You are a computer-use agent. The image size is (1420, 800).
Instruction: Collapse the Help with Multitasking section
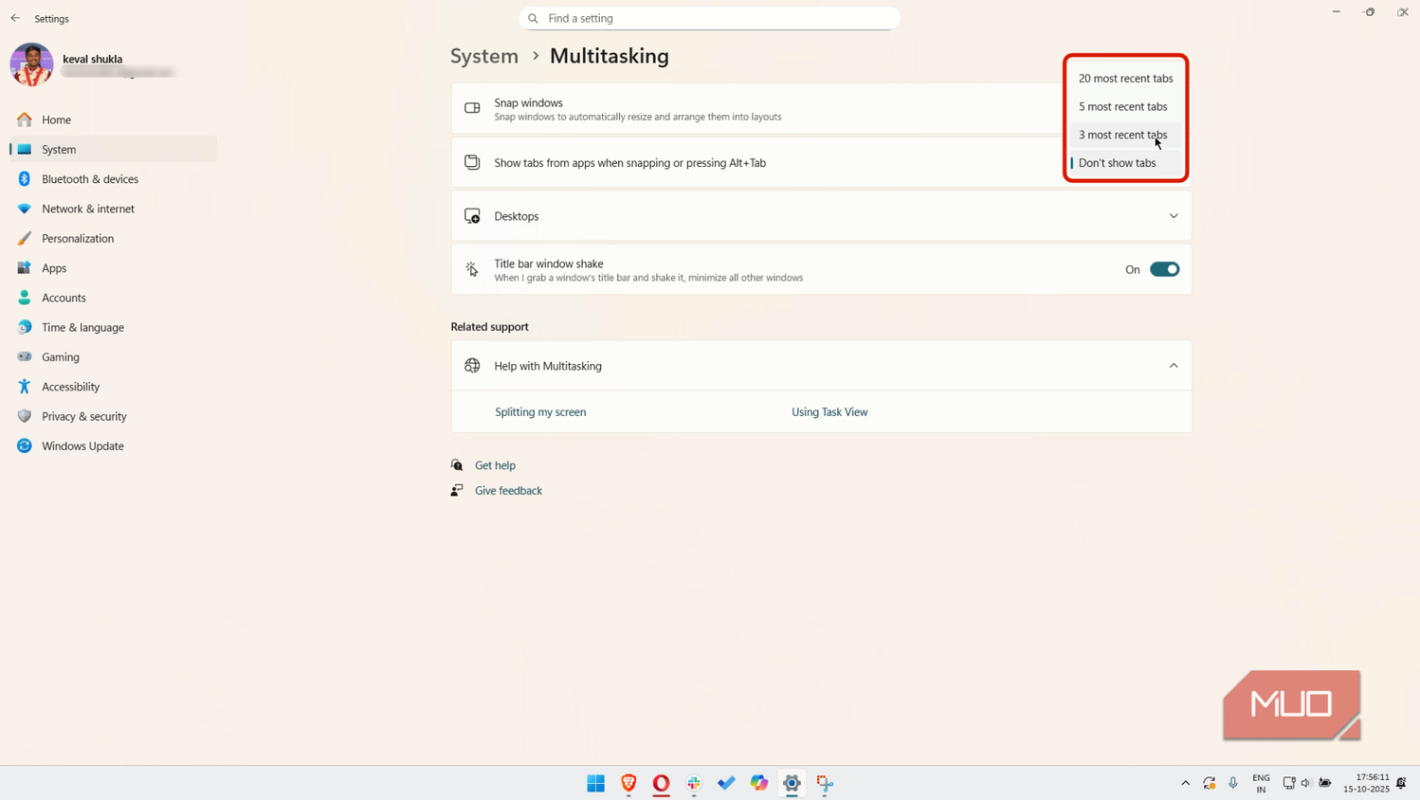pyautogui.click(x=1174, y=366)
